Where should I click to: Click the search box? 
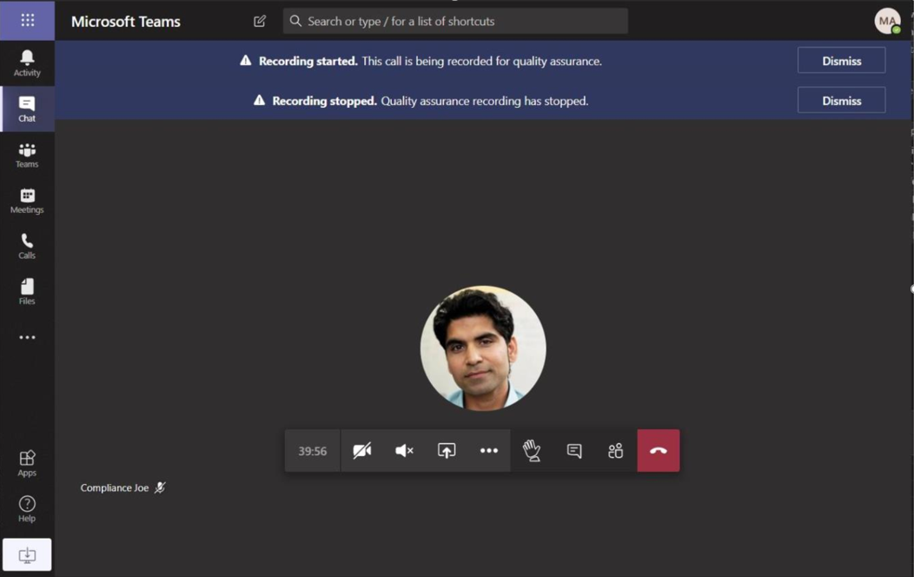tap(455, 21)
